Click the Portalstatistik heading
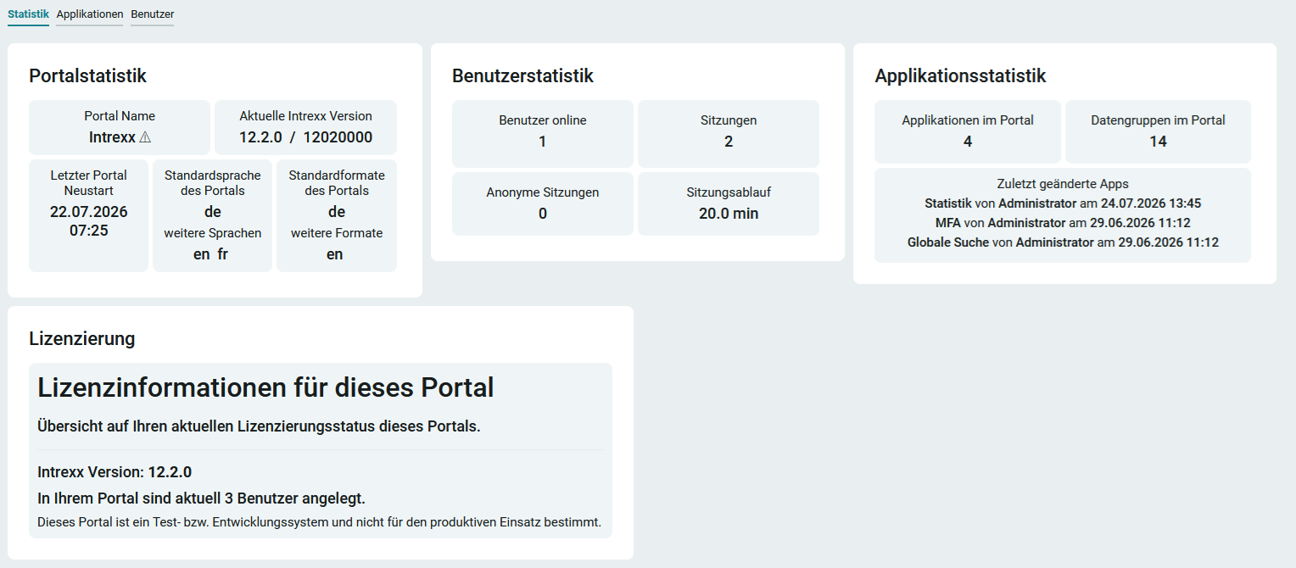 pos(88,75)
